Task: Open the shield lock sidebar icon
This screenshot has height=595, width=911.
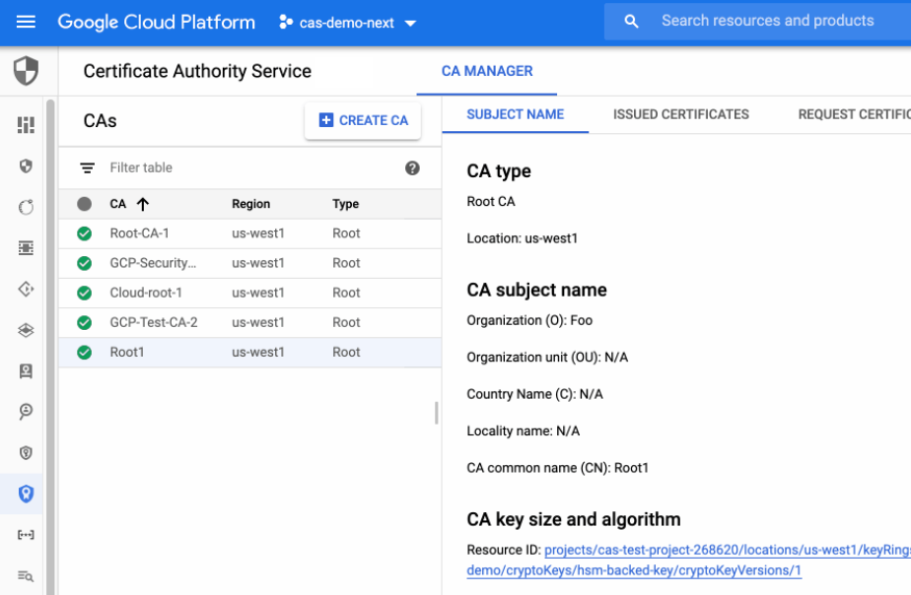Action: click(x=26, y=453)
